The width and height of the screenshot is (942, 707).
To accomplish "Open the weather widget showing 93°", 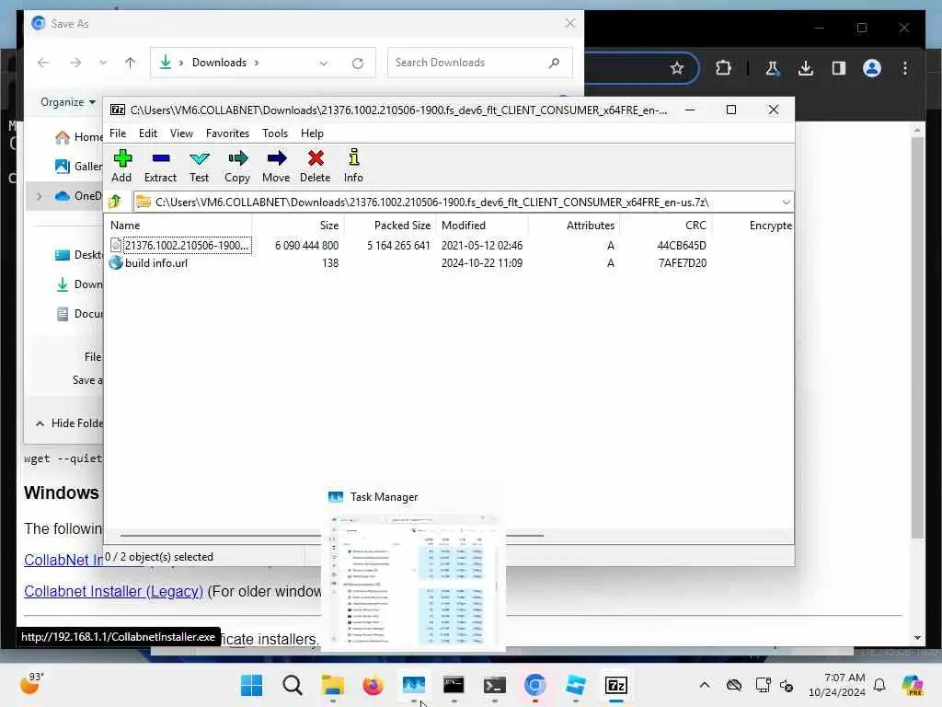I will [x=32, y=683].
